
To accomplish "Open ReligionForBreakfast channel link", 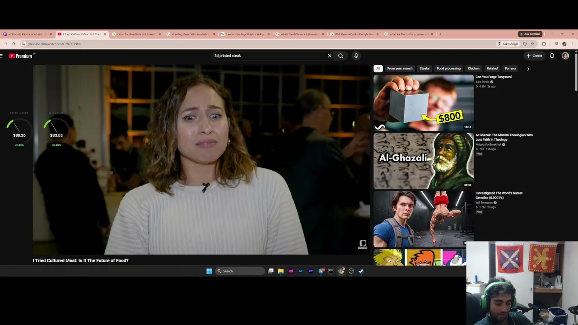I will coord(488,144).
